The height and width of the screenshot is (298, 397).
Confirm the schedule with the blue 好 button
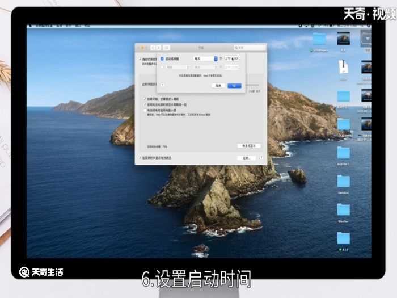point(234,85)
